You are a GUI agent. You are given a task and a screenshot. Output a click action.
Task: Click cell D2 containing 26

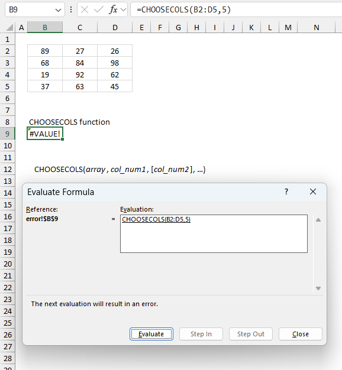click(x=115, y=51)
